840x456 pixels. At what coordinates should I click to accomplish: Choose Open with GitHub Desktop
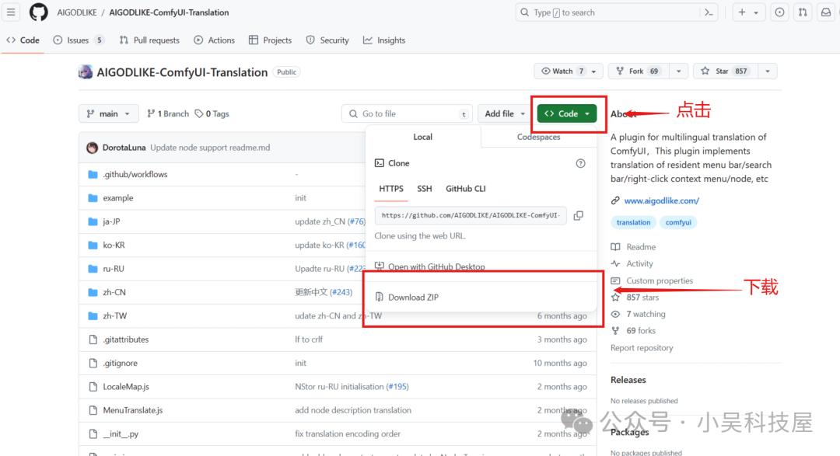tap(429, 266)
